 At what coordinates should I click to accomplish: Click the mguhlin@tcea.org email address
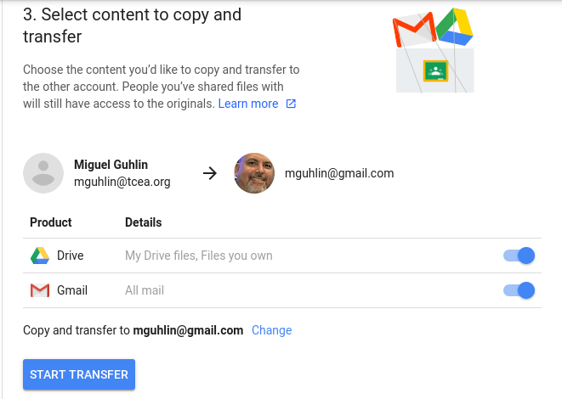[x=122, y=182]
